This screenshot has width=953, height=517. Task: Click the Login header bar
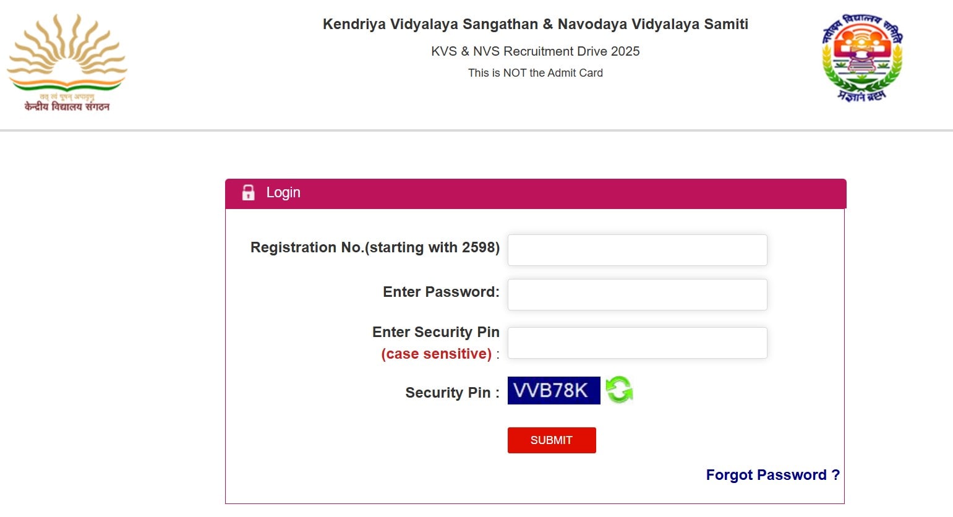coord(536,193)
